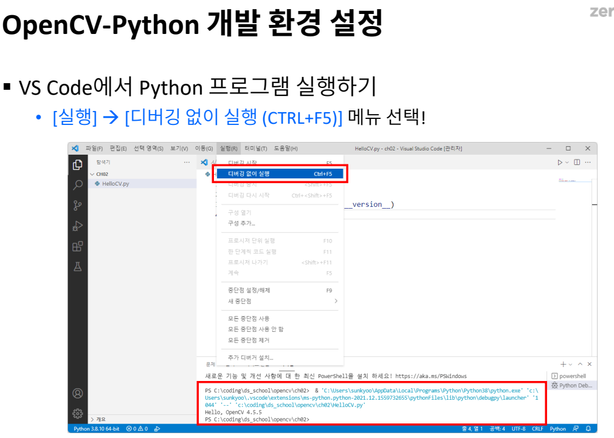Select 구성 열기 menu item
This screenshot has width=614, height=438.
click(280, 212)
